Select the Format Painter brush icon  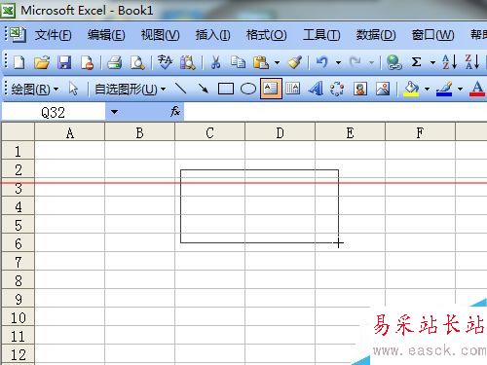pos(295,62)
